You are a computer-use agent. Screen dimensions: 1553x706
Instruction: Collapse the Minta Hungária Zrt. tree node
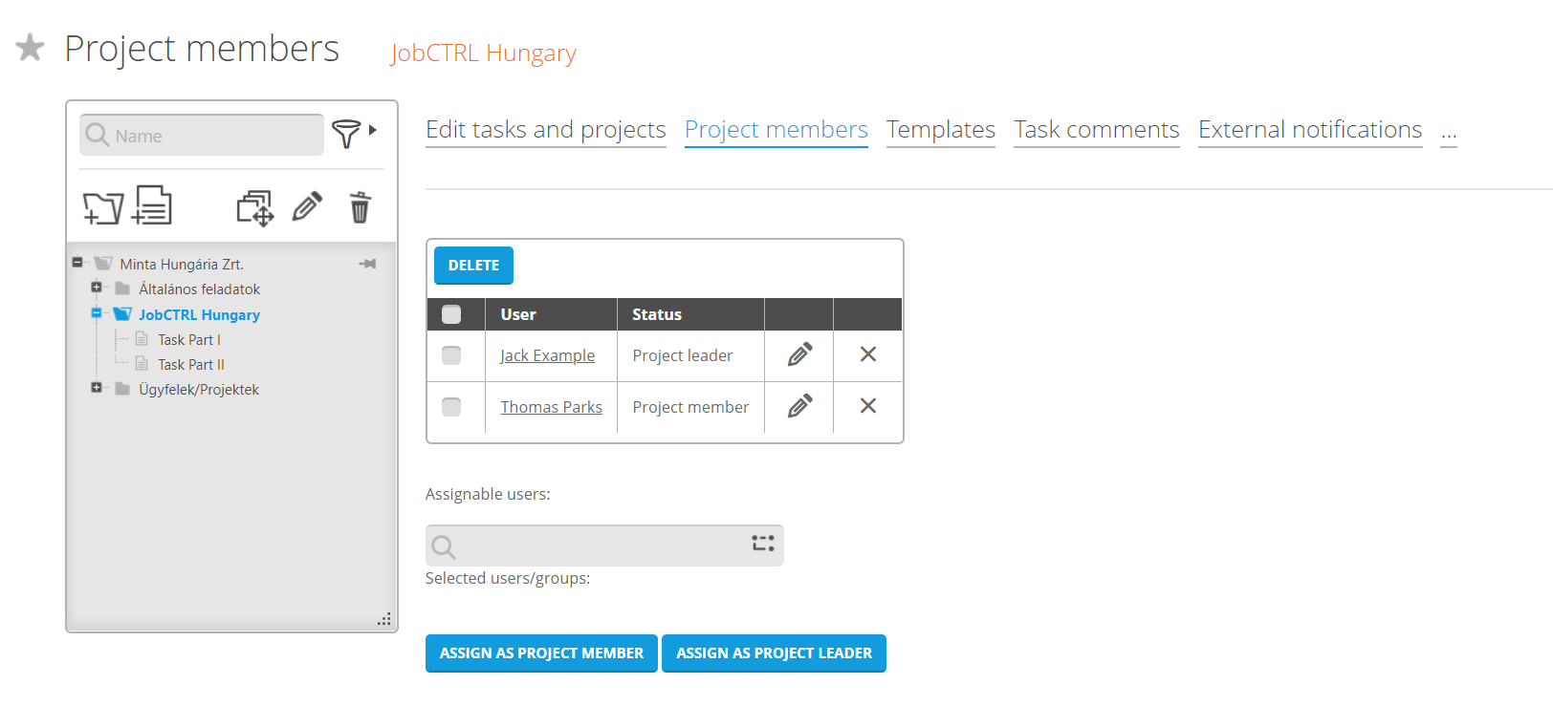(77, 262)
